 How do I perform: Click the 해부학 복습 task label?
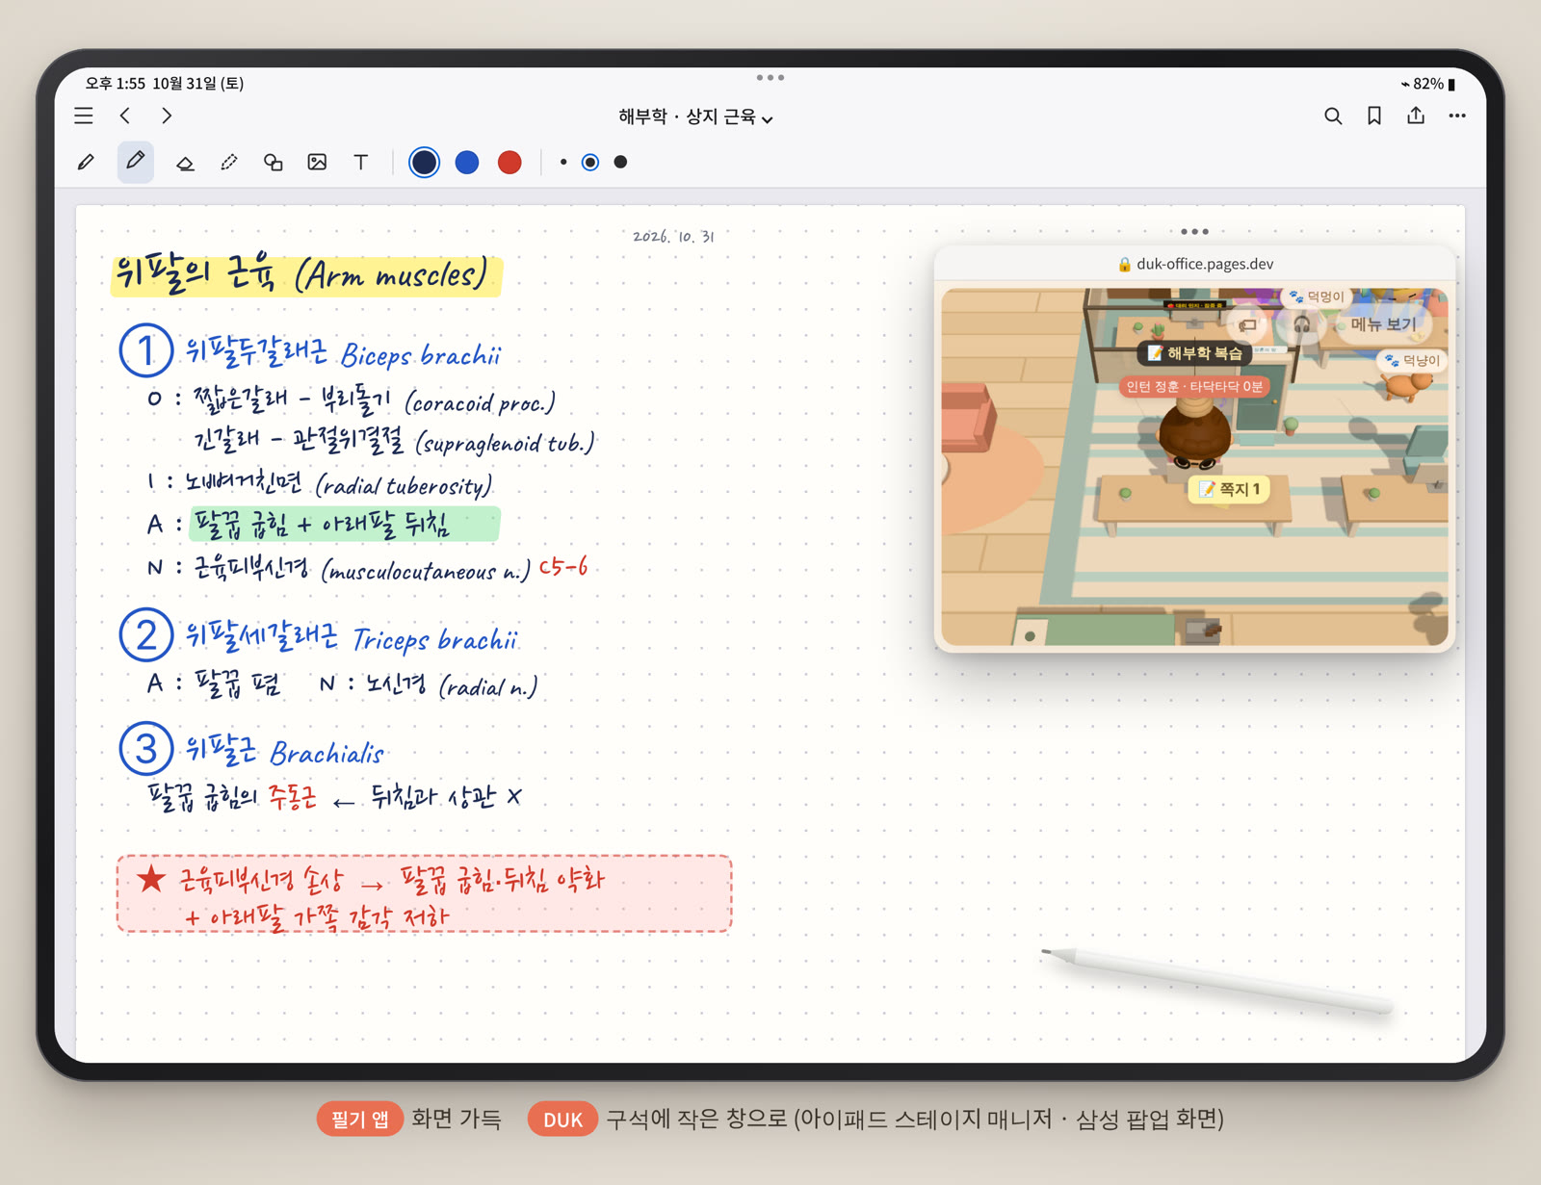pos(1194,353)
